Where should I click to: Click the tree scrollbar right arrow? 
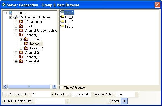coord(54,86)
